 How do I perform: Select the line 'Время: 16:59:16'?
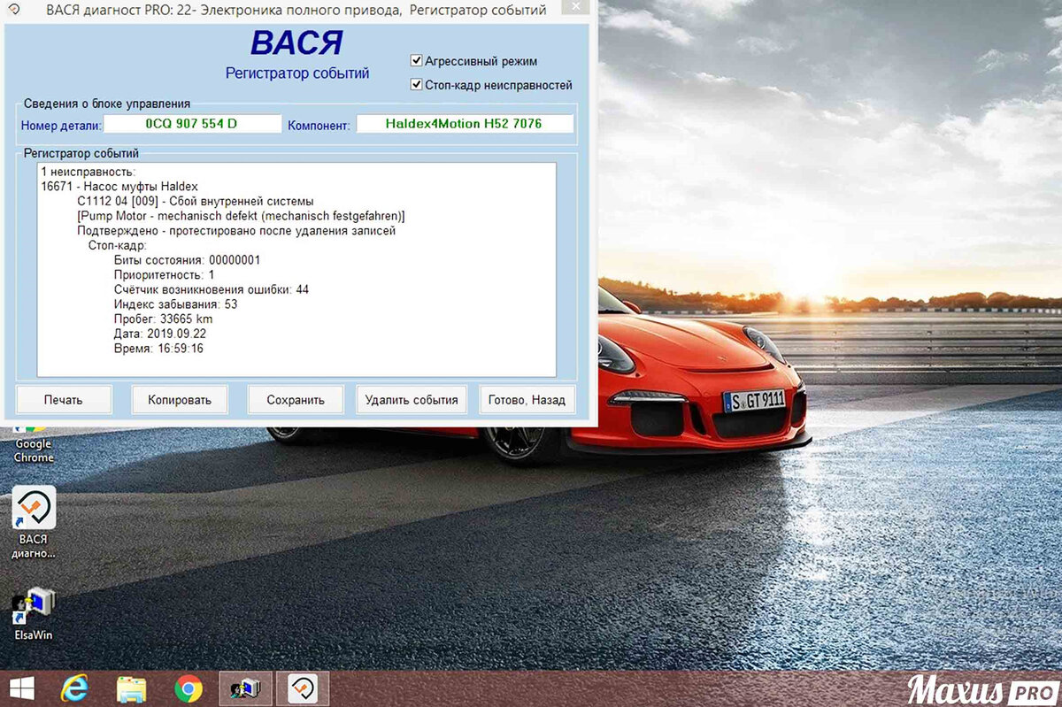coord(158,349)
